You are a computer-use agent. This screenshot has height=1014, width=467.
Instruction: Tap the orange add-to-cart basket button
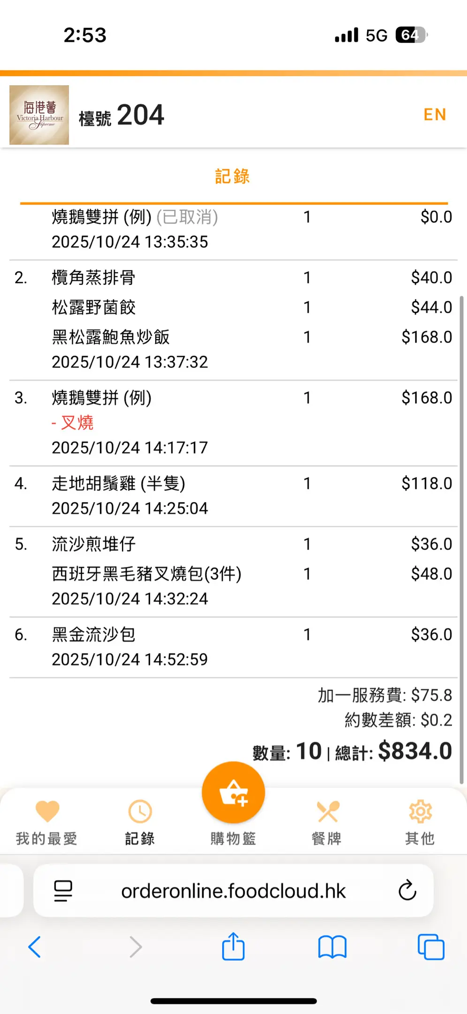tap(233, 792)
